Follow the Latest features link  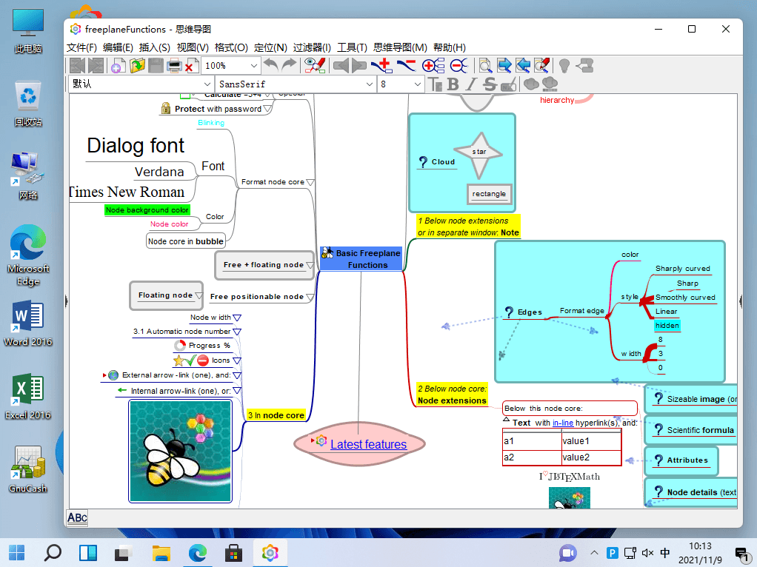tap(368, 444)
